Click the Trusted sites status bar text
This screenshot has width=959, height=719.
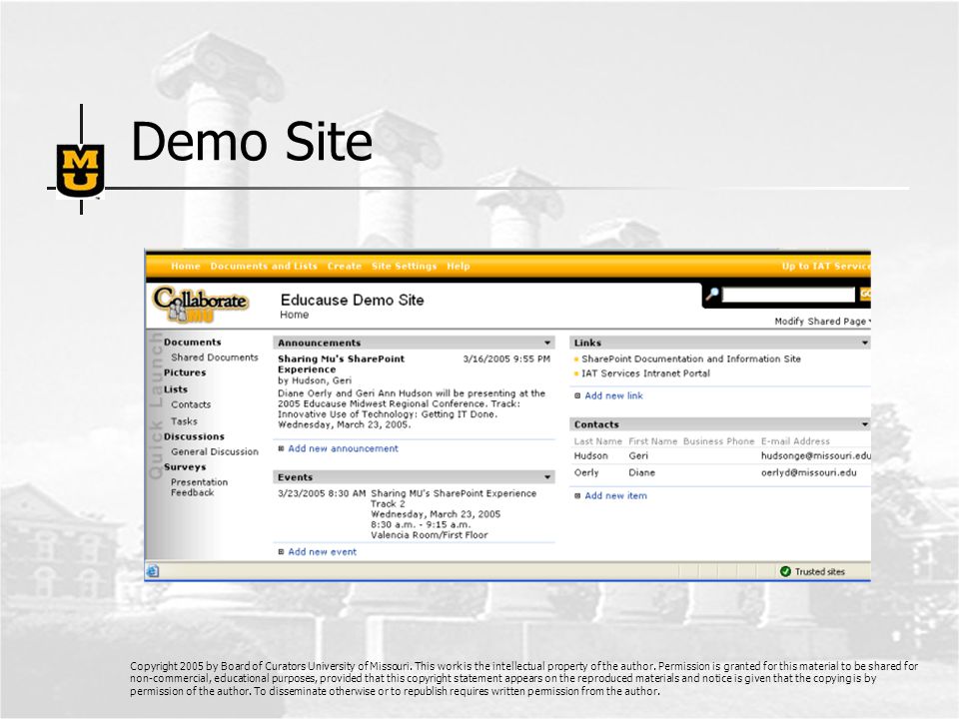tap(819, 571)
